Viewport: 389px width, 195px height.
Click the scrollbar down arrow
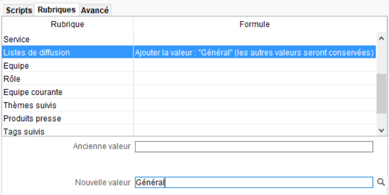[382, 130]
